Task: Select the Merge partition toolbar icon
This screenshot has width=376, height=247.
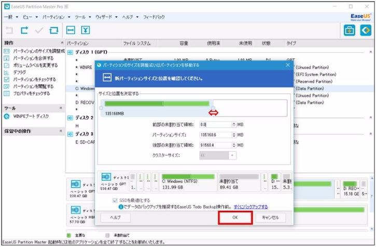Action: pyautogui.click(x=86, y=30)
